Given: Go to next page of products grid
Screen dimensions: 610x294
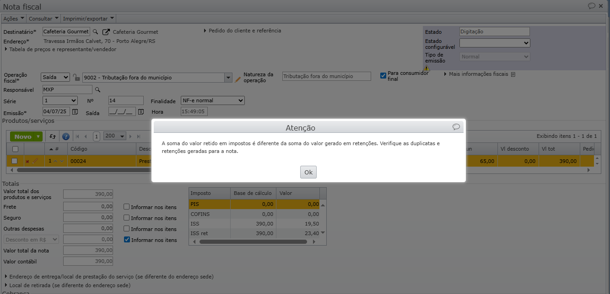Looking at the screenshot, I should tap(131, 136).
